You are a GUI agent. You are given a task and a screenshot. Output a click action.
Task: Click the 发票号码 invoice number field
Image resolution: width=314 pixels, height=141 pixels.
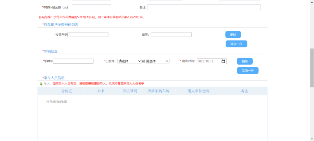[88, 35]
